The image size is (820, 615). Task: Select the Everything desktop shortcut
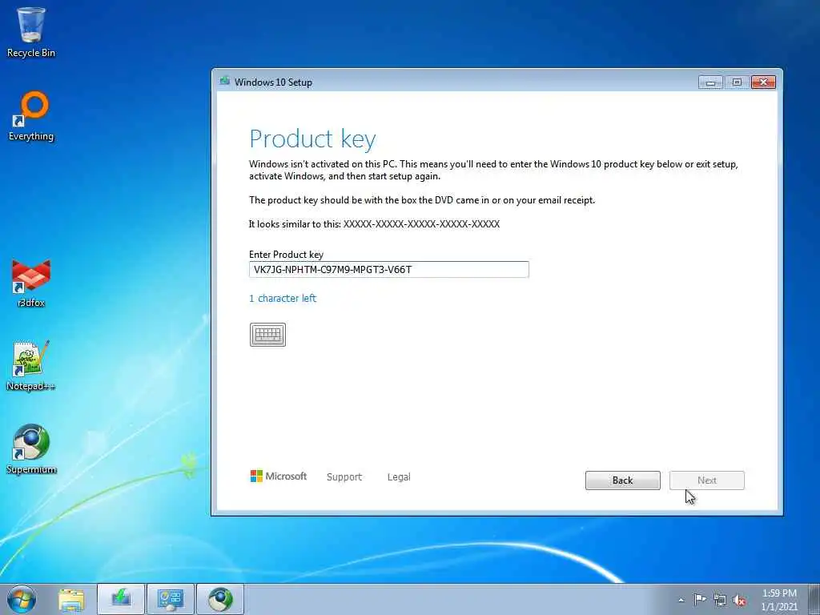click(x=31, y=116)
